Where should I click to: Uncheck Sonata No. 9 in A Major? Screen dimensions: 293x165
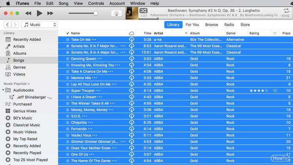68,52
